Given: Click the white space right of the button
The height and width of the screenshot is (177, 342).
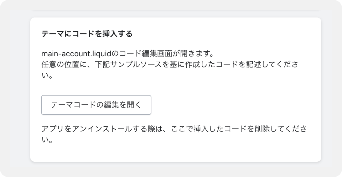Looking at the screenshot, I should click(228, 105).
